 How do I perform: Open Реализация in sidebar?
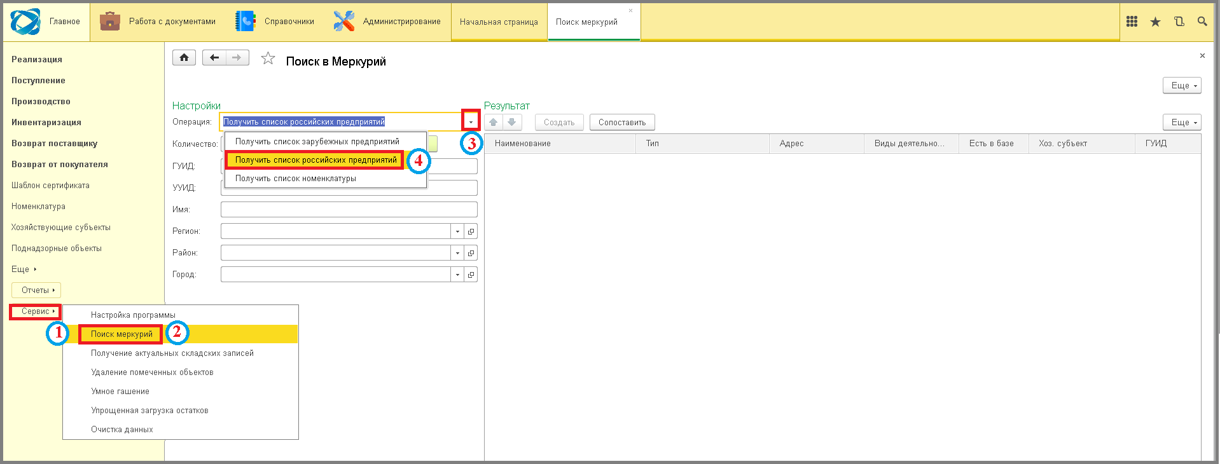pos(37,60)
